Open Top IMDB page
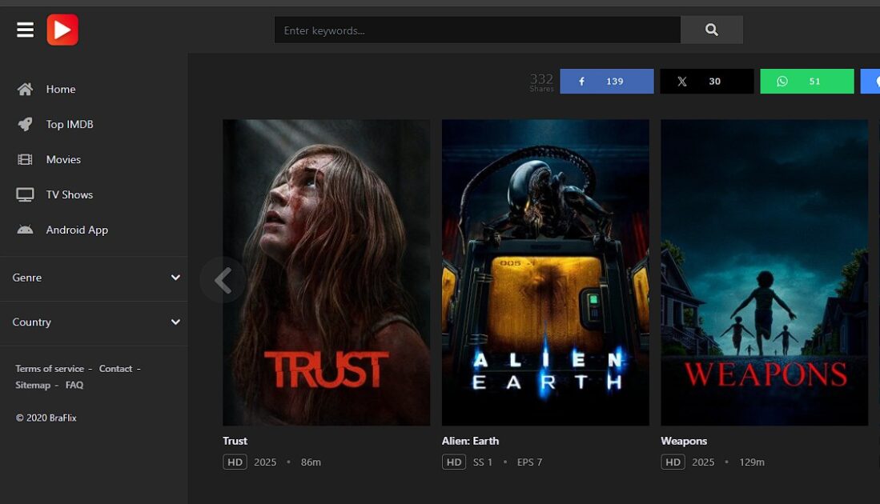Screen dimensions: 880x504 [70, 125]
